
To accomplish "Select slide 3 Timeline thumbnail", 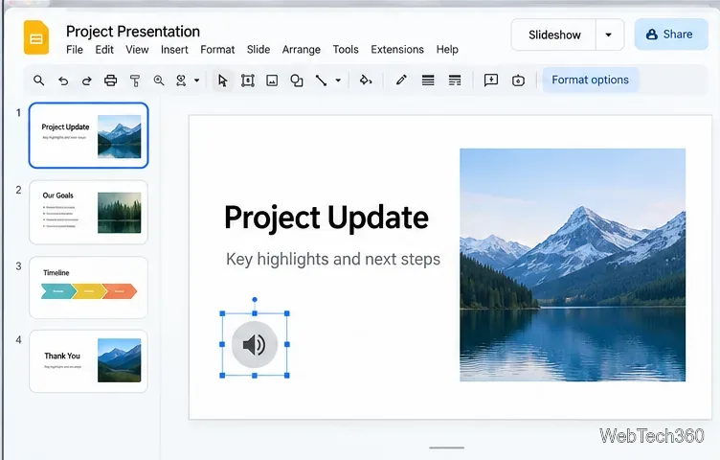I will (x=89, y=287).
